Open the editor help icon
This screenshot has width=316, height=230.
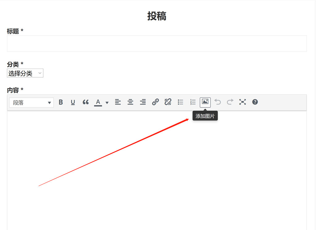255,102
